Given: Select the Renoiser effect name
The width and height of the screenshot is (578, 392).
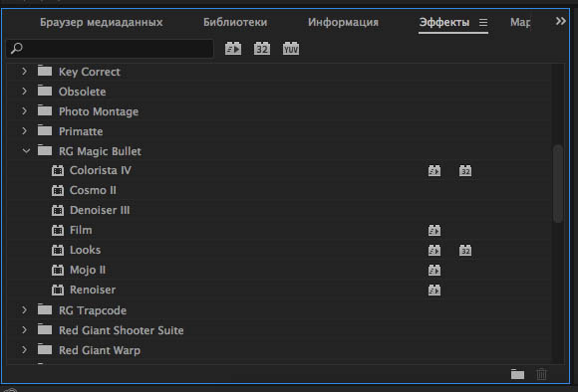Looking at the screenshot, I should click(x=93, y=290).
